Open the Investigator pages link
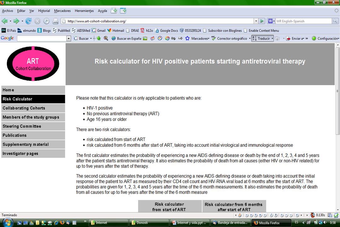 pos(33,154)
